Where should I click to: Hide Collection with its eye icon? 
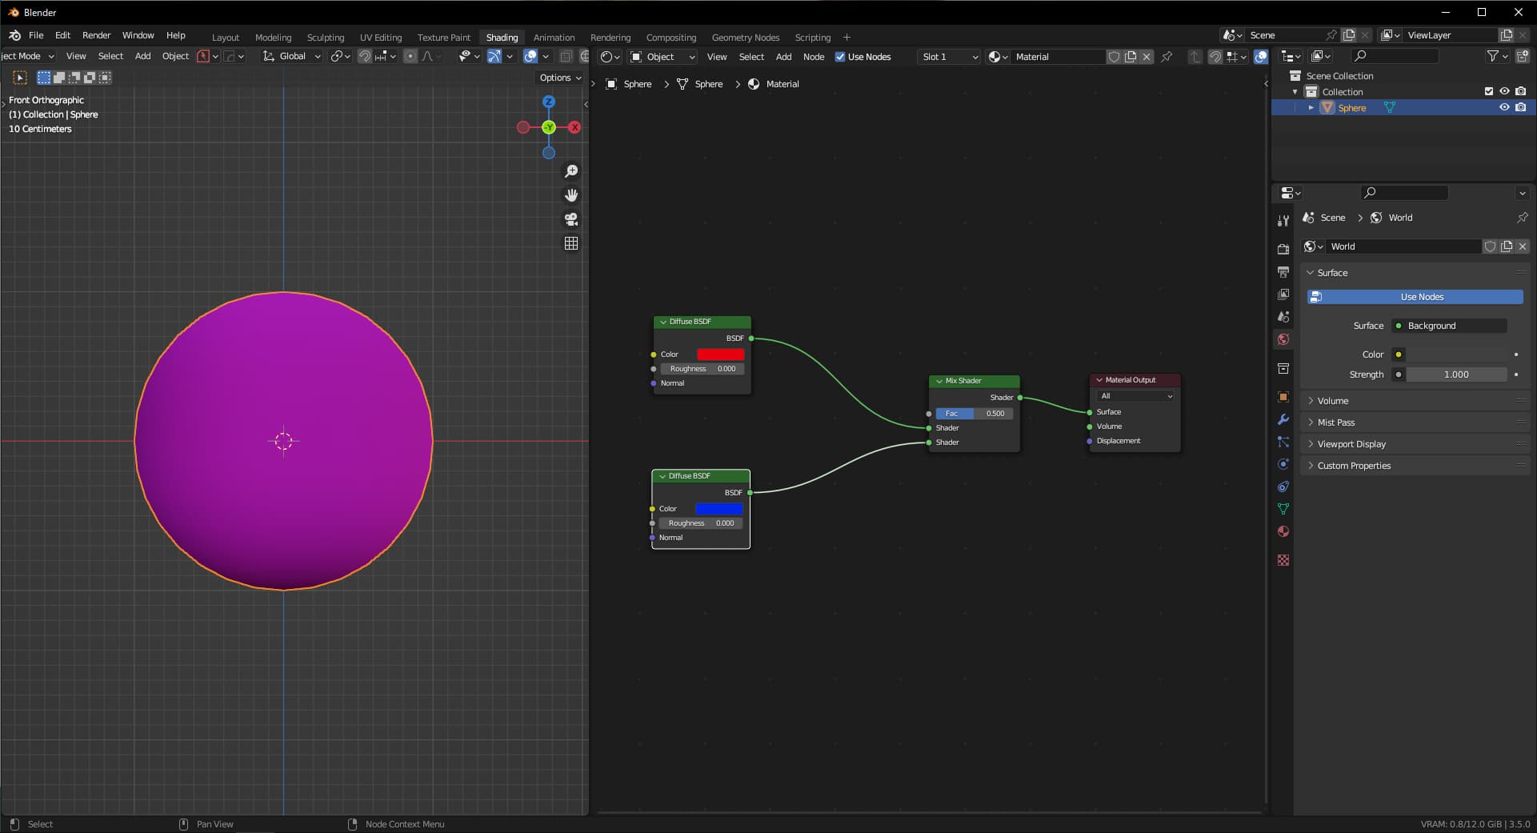[x=1504, y=91]
